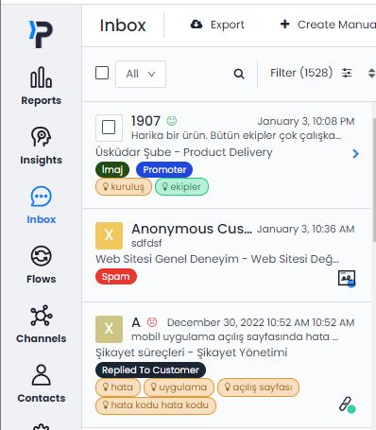Open Filter (1528) options
Image resolution: width=376 pixels, height=430 pixels.
click(311, 73)
